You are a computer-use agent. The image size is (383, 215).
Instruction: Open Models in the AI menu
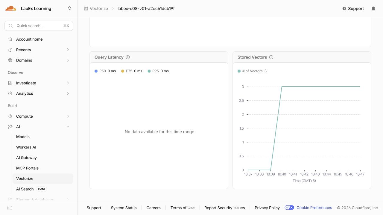click(23, 137)
